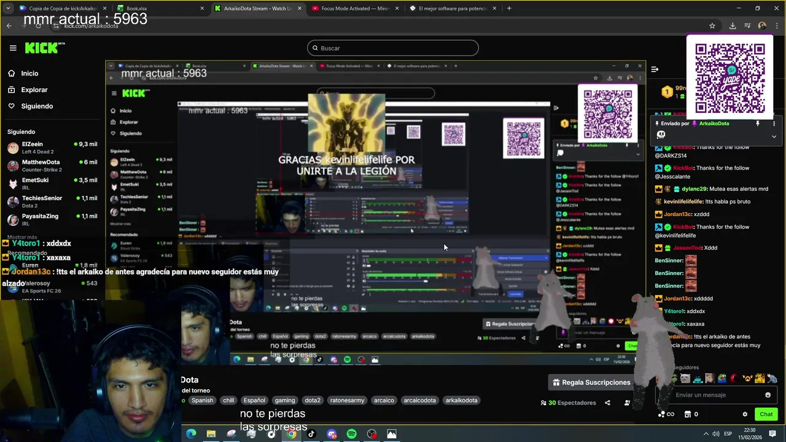Click the pin icon on the pinned message
This screenshot has height=442, width=786.
pos(758,123)
